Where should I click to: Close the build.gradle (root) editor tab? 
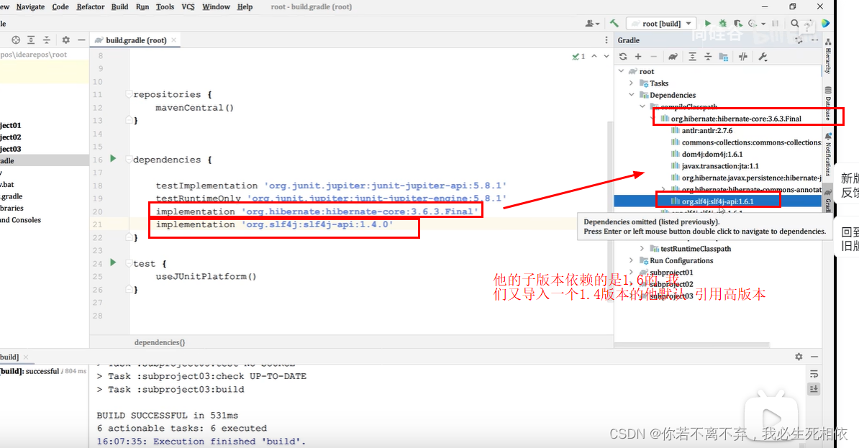click(173, 40)
